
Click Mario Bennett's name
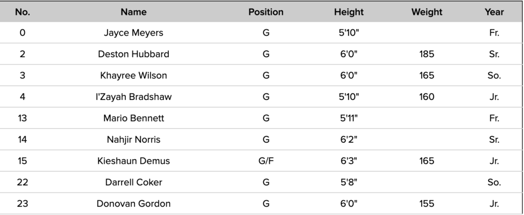(x=134, y=118)
